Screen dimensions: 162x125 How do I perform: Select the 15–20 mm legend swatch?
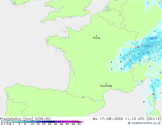40,122
